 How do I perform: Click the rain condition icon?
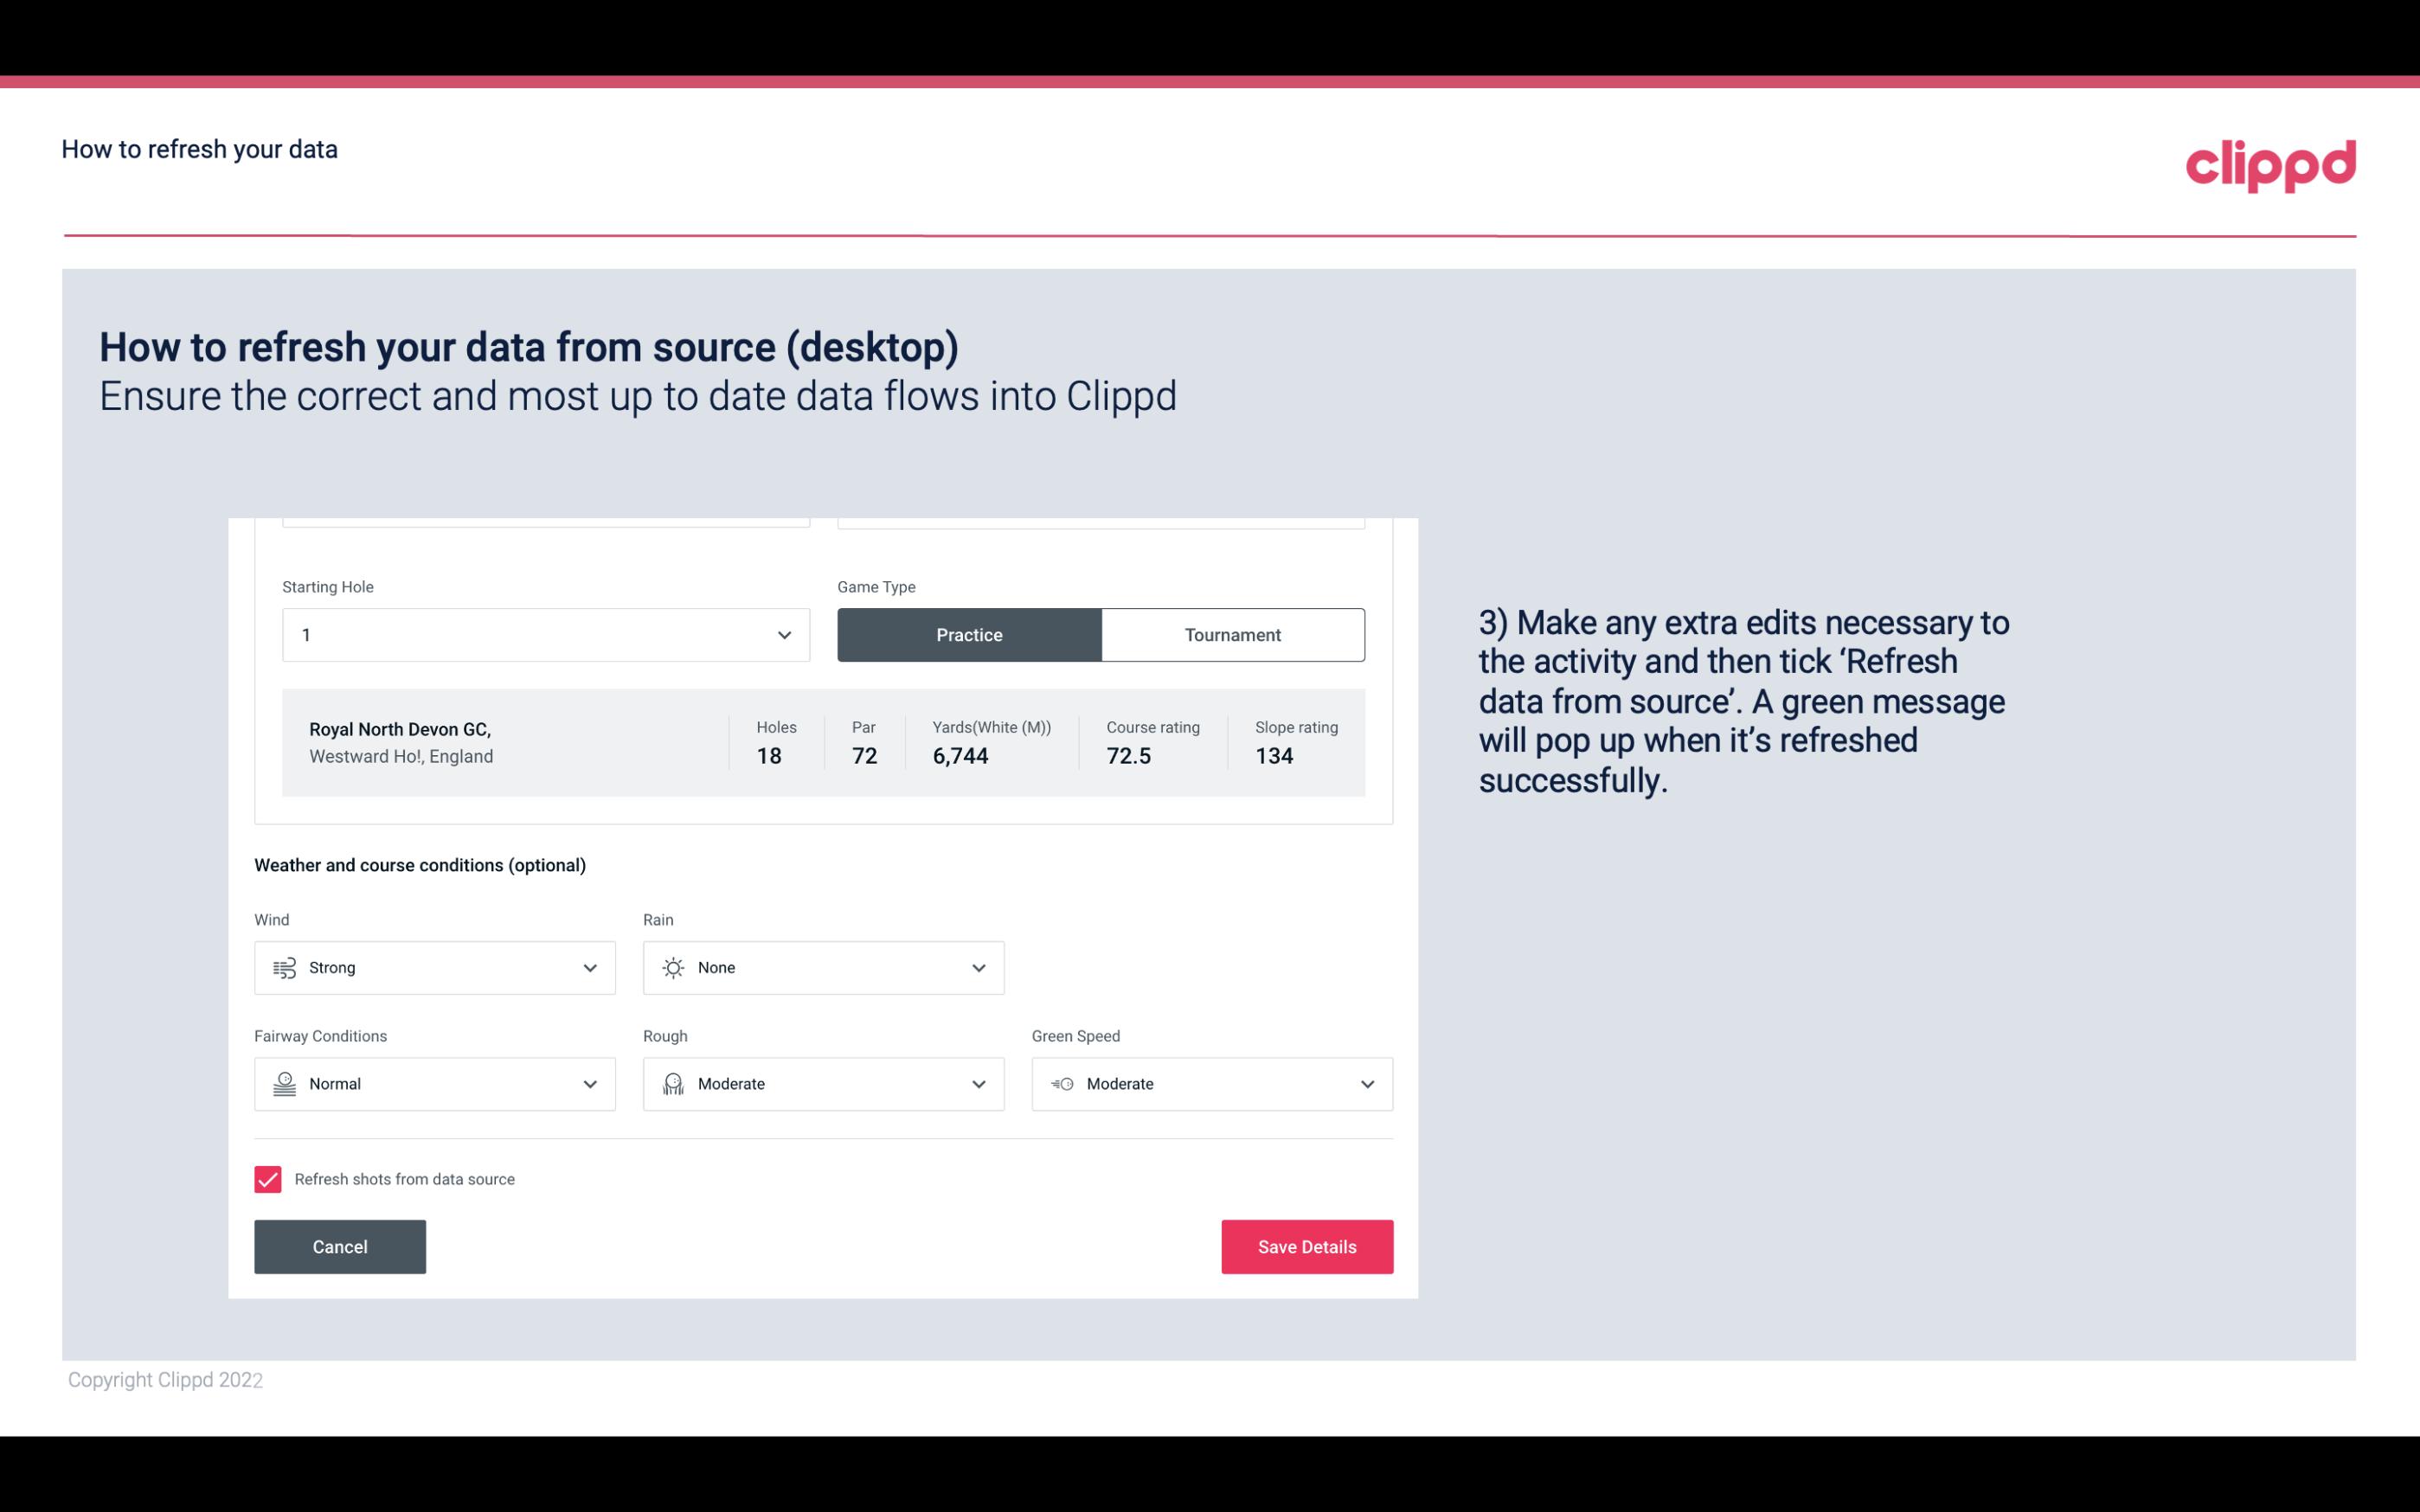[x=672, y=967]
